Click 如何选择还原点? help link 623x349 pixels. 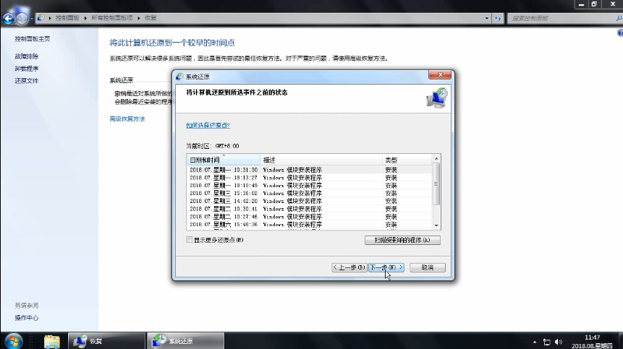[208, 125]
